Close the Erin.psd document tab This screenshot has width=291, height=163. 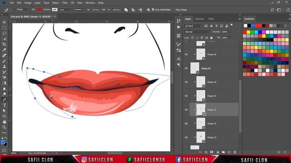click(55, 16)
